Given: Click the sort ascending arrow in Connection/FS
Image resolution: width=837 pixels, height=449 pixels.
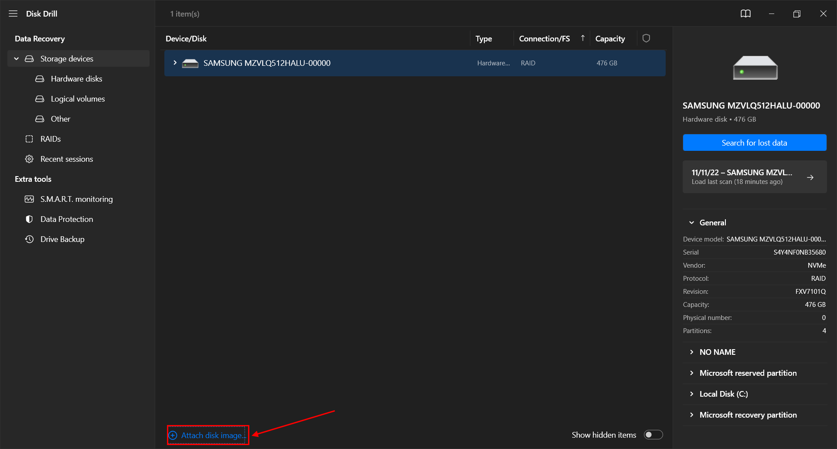Looking at the screenshot, I should [582, 38].
